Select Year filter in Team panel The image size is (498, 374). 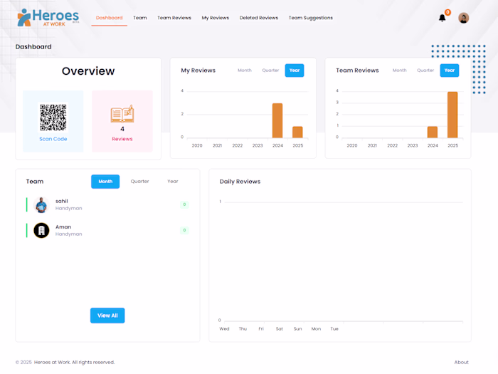(x=173, y=181)
